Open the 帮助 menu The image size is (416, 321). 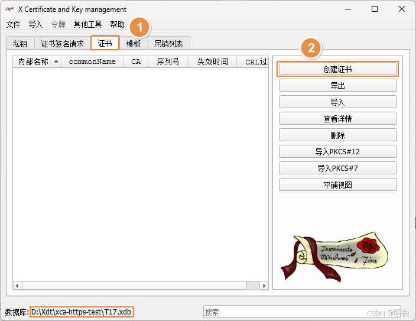point(117,24)
